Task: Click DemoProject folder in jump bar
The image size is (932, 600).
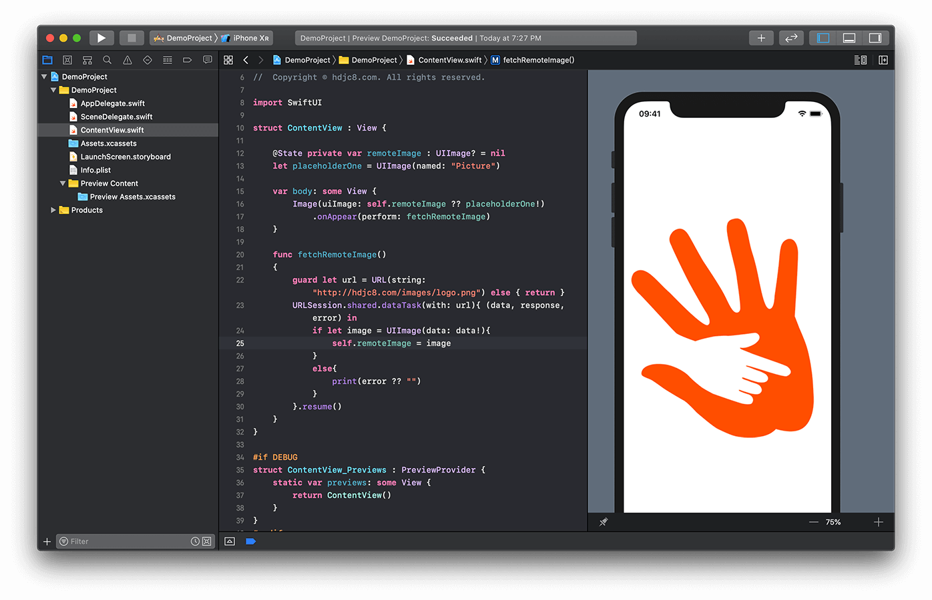Action: pyautogui.click(x=369, y=60)
